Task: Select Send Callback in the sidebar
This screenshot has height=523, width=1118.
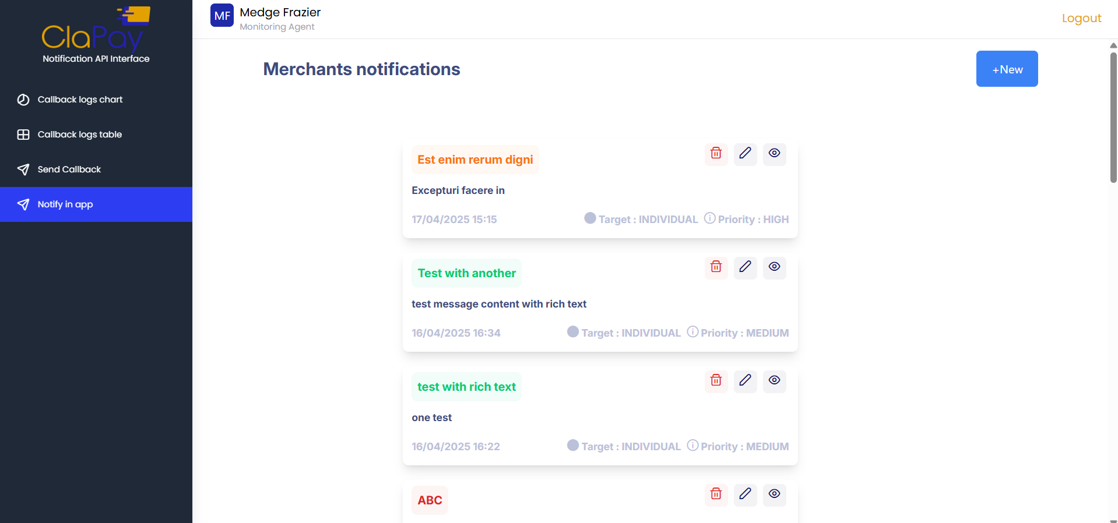Action: pos(69,169)
